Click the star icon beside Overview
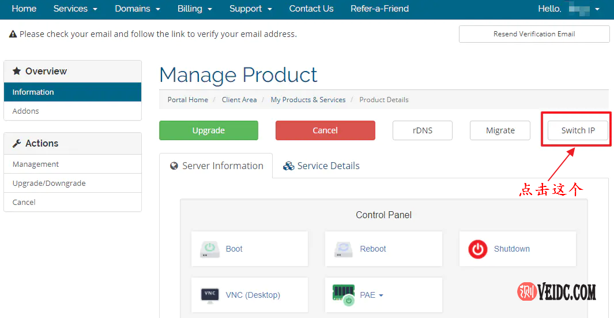The width and height of the screenshot is (614, 318). point(17,72)
